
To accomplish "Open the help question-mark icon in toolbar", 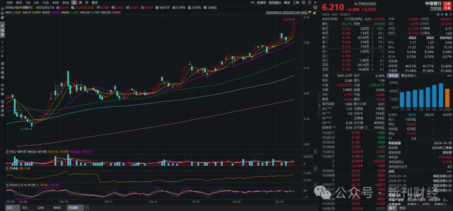I will coord(310,2).
